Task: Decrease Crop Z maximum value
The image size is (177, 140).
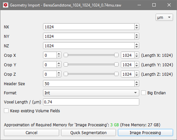Action: 137,75
